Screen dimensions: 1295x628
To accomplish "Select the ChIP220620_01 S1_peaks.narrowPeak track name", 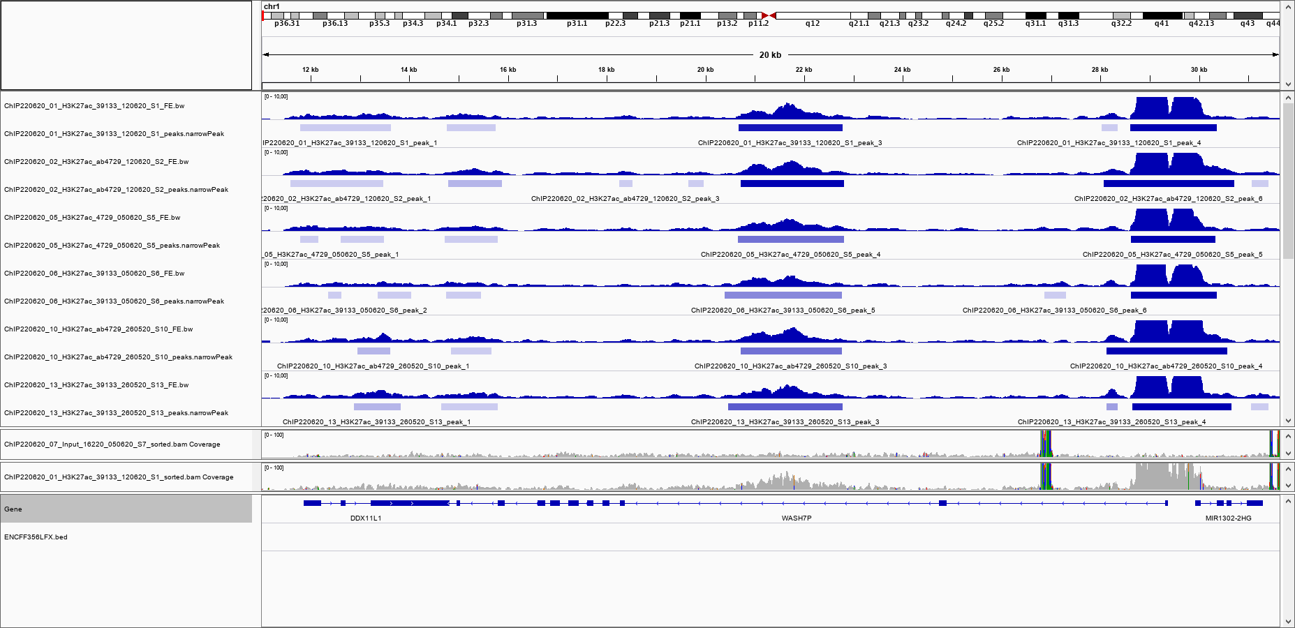I will click(x=114, y=134).
